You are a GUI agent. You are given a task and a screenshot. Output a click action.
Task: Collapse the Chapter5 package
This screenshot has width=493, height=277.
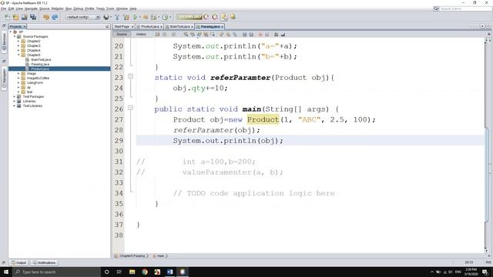[x=18, y=55]
